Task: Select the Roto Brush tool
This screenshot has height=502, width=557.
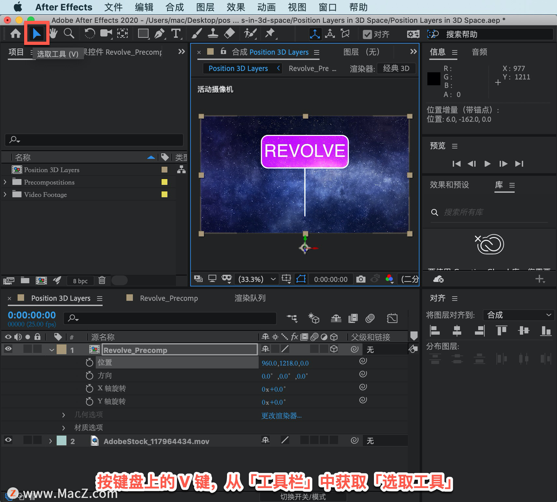Action: [x=250, y=33]
